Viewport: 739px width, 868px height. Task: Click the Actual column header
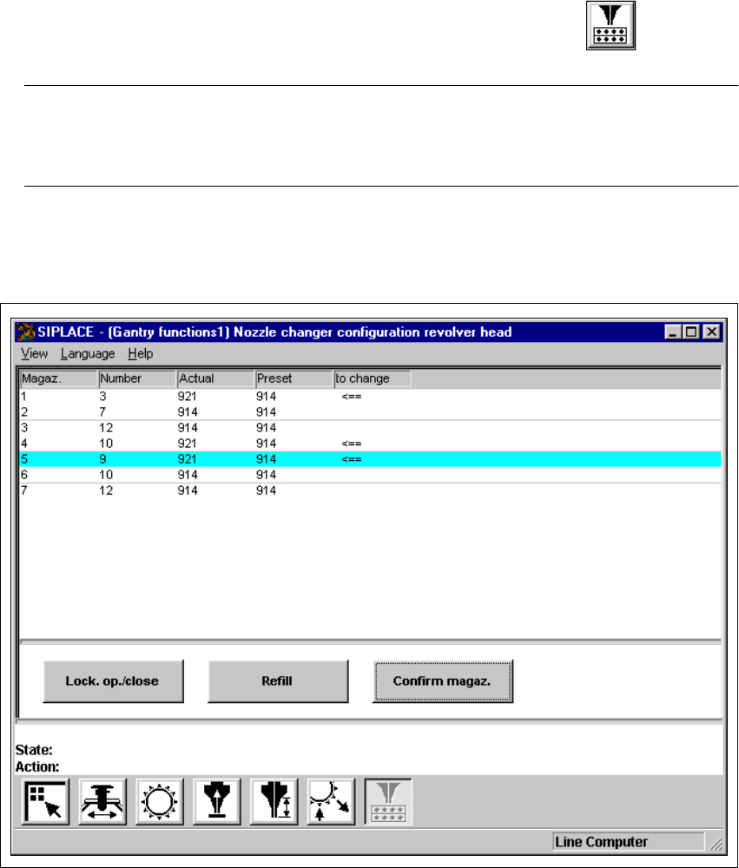click(216, 378)
